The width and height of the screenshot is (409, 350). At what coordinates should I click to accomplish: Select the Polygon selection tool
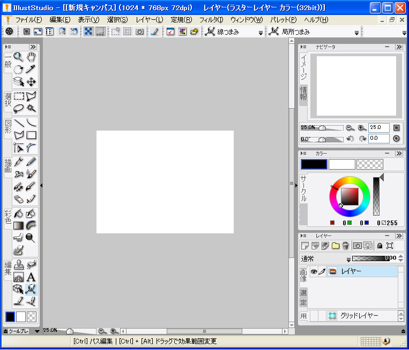[x=31, y=96]
